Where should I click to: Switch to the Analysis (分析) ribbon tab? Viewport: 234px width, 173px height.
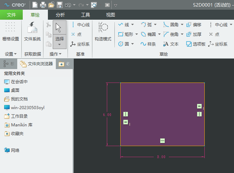point(60,15)
